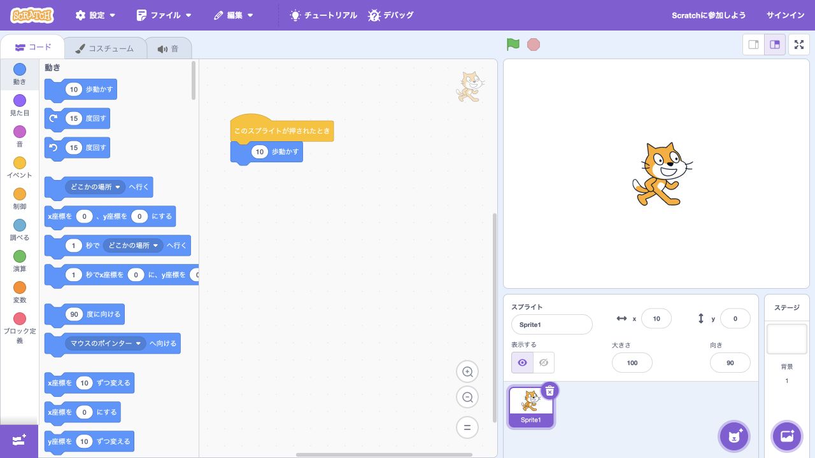Screen dimensions: 815x458
Task: Click このスプライトが押されたとき hat block
Action: 282,128
